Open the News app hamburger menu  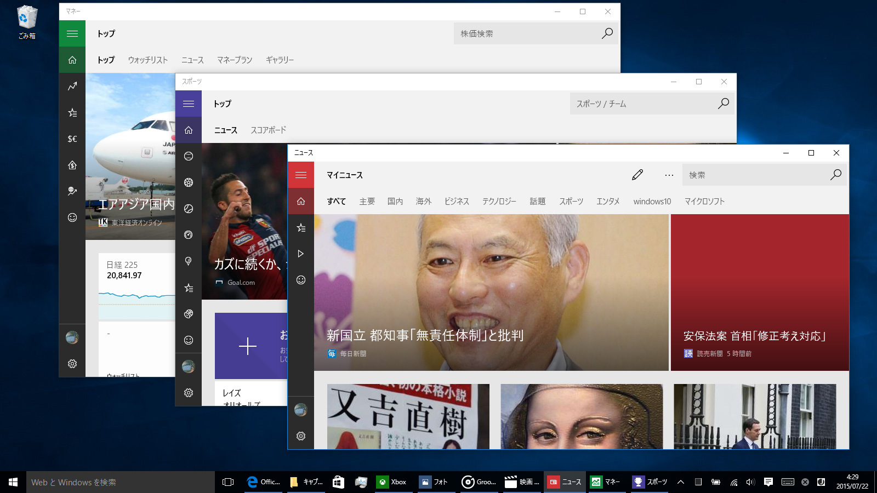tap(301, 175)
